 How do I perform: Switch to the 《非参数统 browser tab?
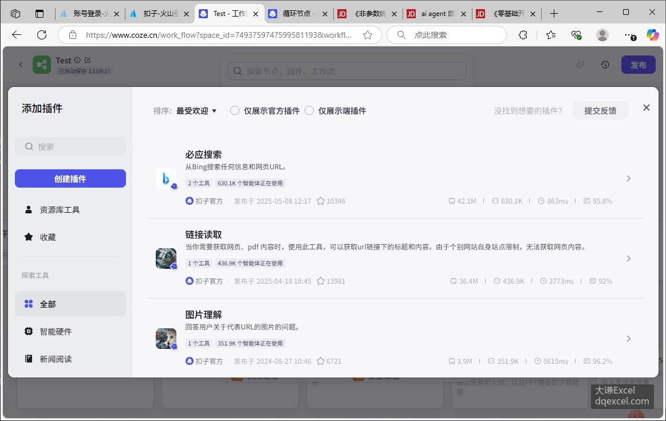(368, 14)
